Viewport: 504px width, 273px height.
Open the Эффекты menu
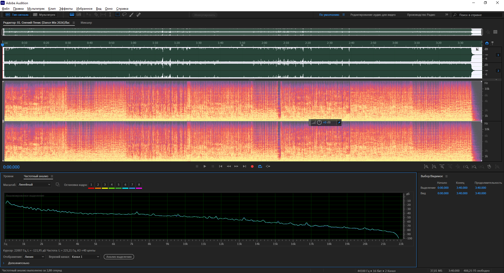point(66,9)
